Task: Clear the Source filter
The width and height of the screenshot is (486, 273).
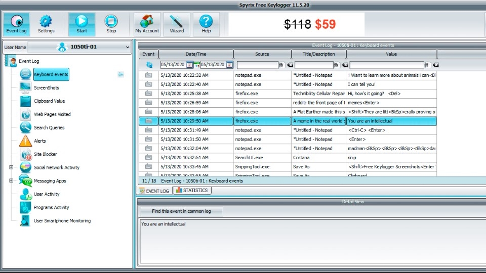Action: tap(290, 65)
